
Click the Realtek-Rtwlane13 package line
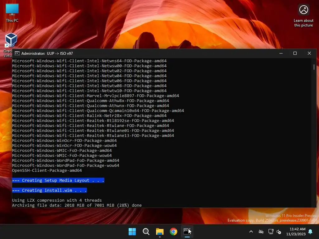(x=93, y=136)
